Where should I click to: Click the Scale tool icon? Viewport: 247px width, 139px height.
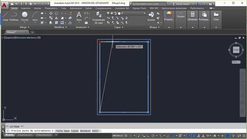(x=56, y=23)
